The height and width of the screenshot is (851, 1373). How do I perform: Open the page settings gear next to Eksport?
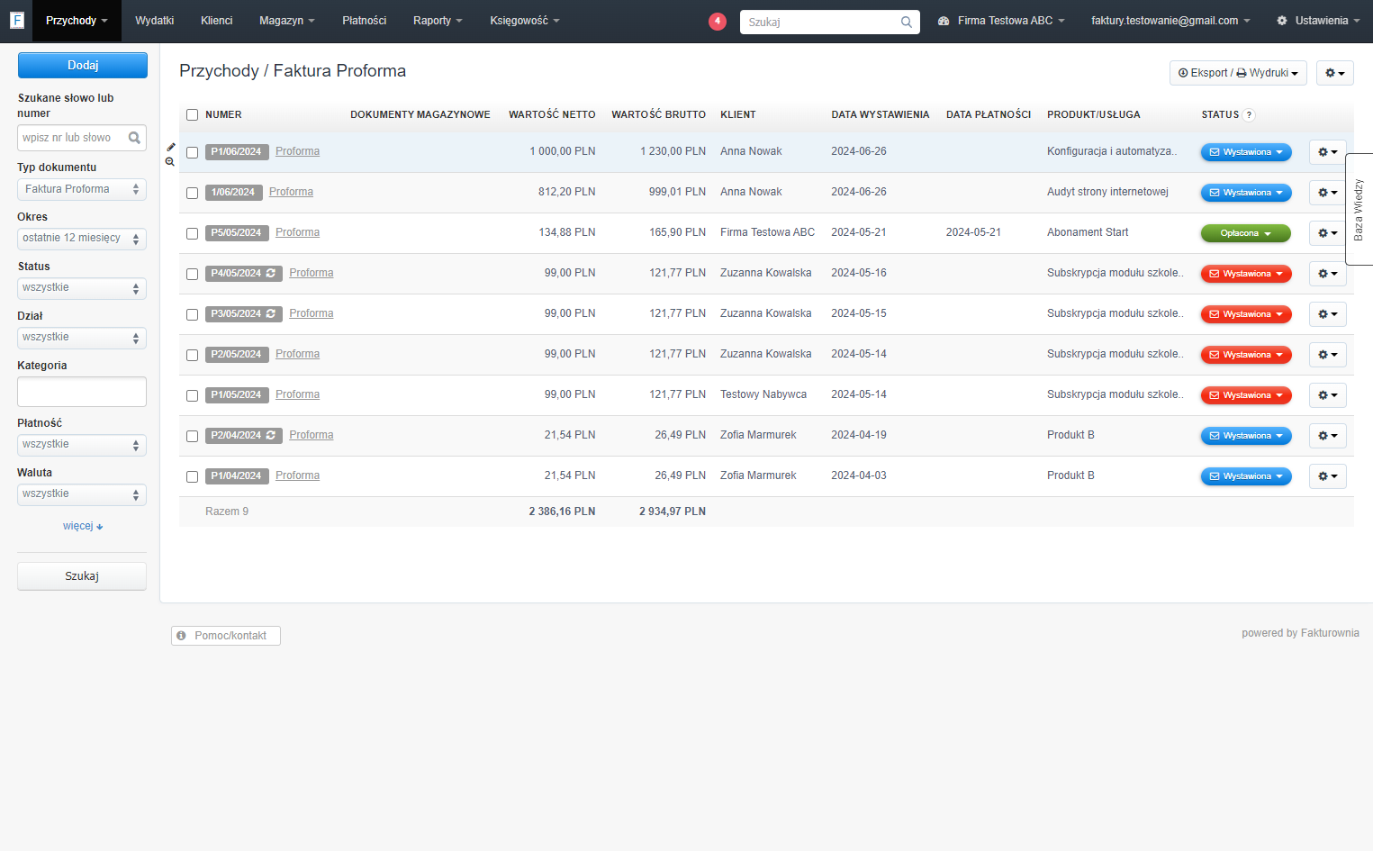point(1334,73)
